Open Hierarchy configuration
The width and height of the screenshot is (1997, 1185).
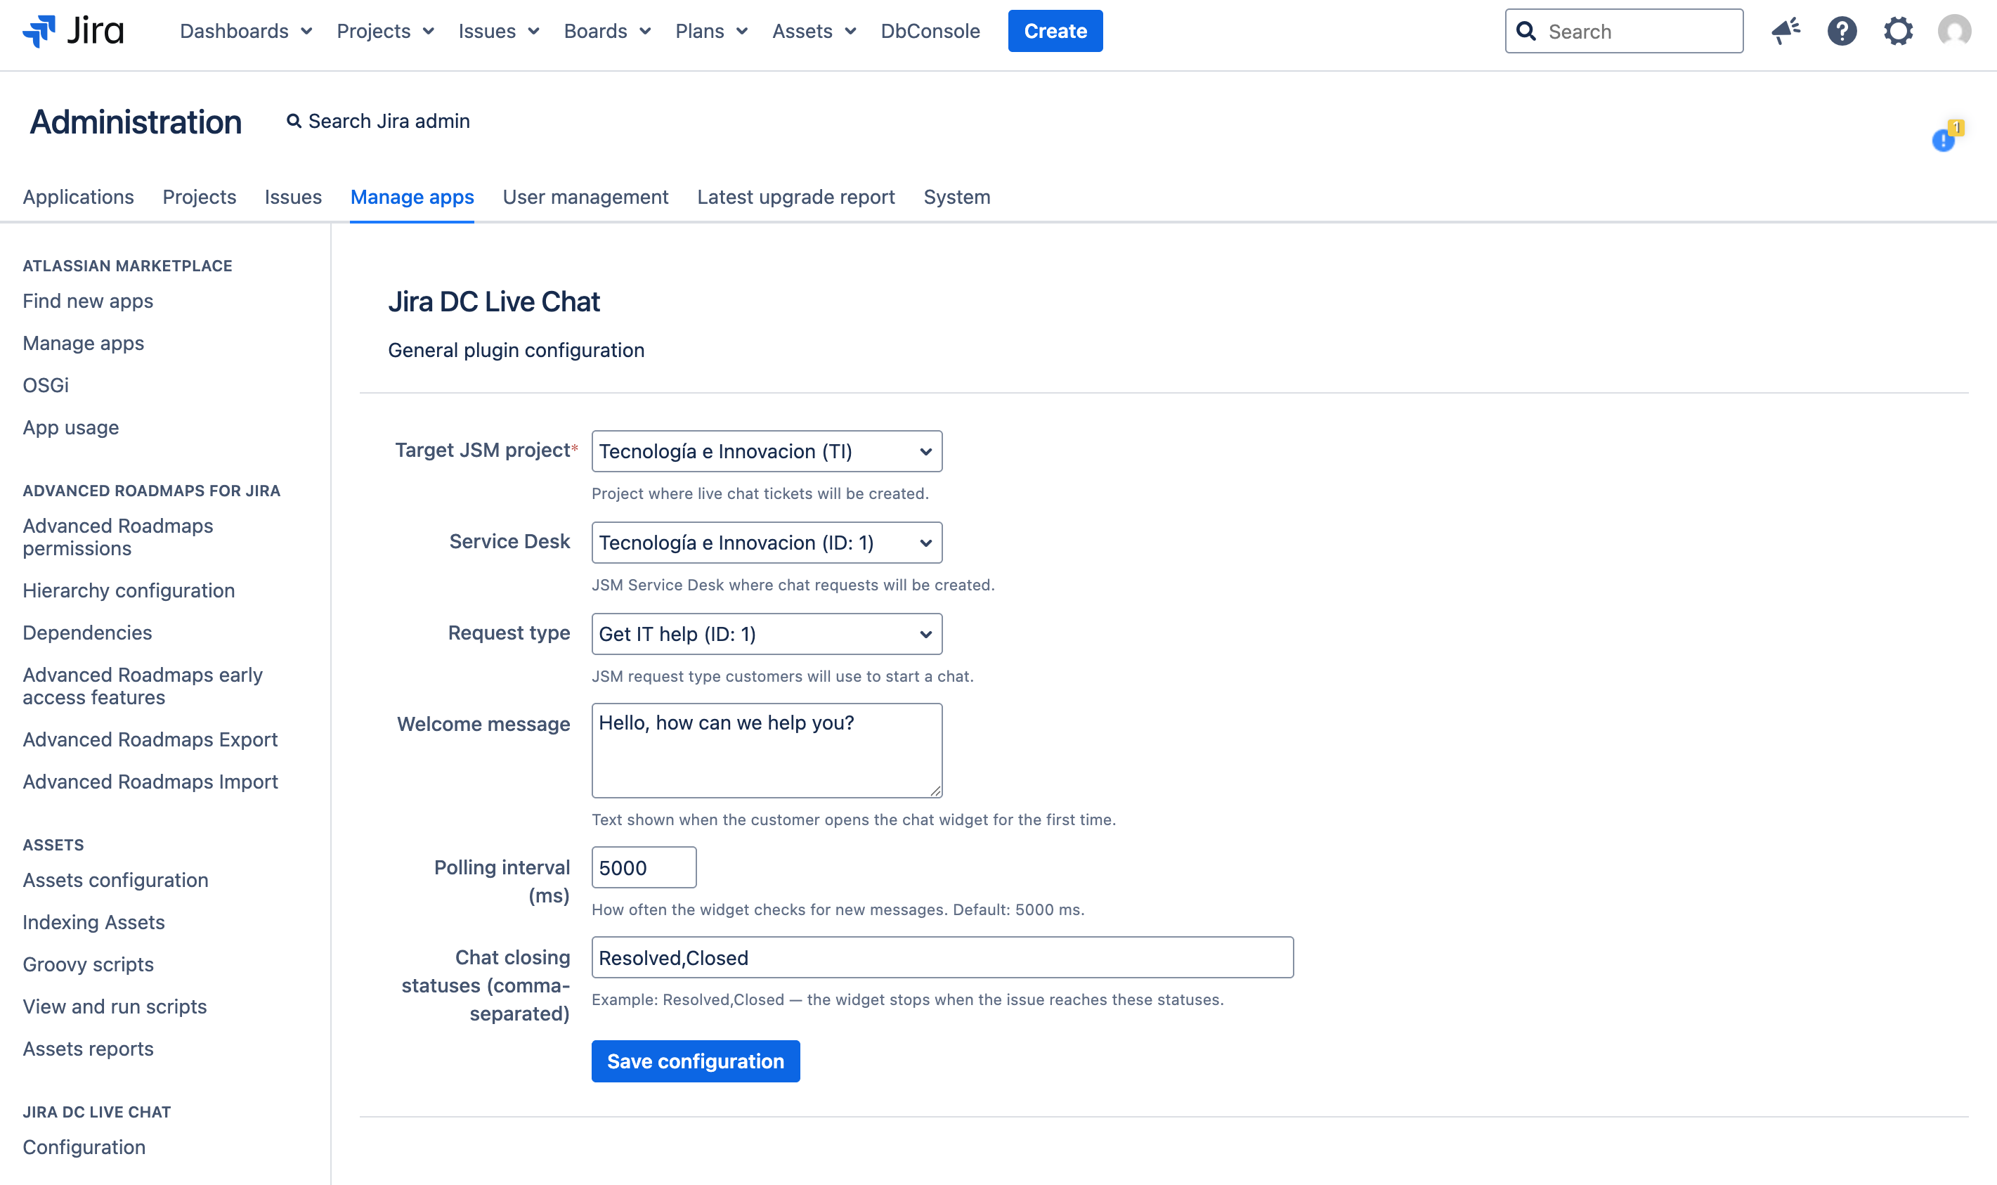(x=129, y=591)
